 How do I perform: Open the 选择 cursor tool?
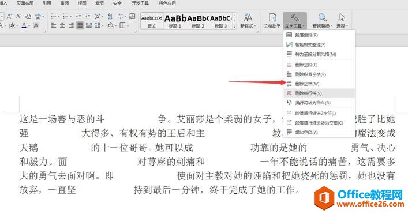pyautogui.click(x=342, y=21)
